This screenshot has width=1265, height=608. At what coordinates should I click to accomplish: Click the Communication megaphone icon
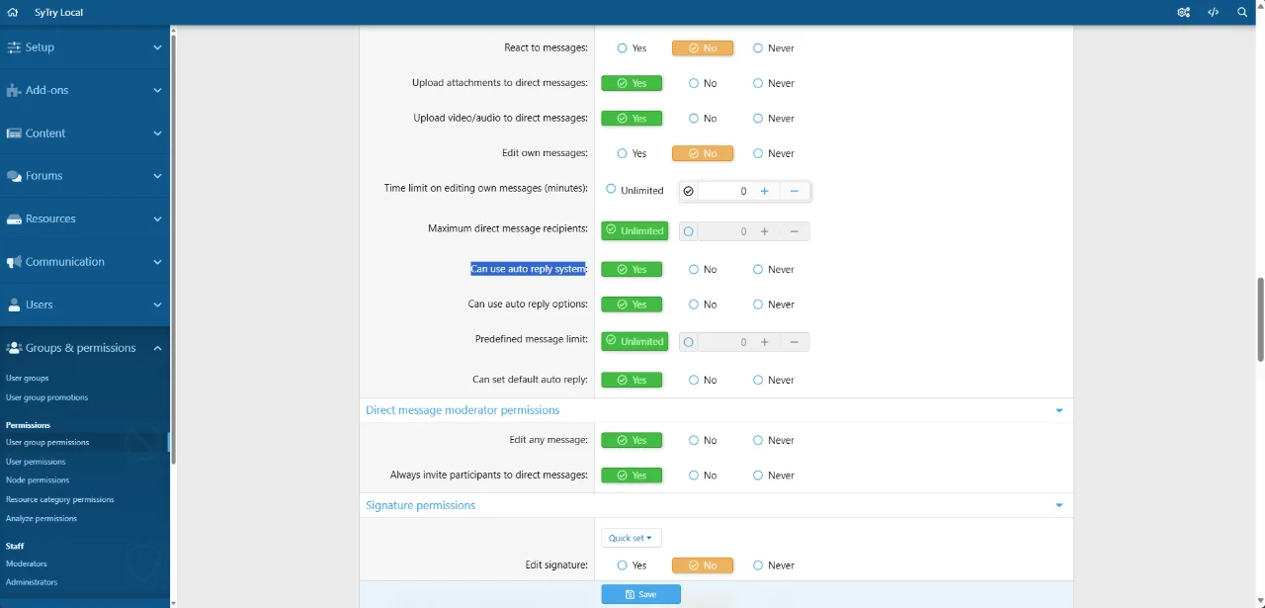[14, 262]
